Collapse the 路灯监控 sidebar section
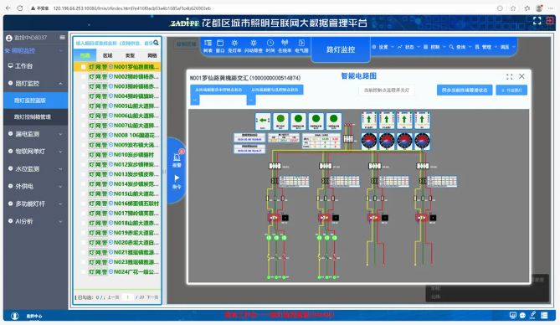This screenshot has height=325, width=560. pos(36,83)
